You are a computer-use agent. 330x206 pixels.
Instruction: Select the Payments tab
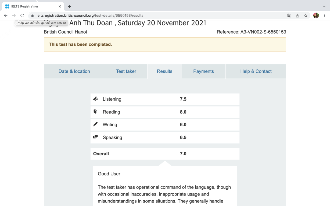[x=203, y=71]
